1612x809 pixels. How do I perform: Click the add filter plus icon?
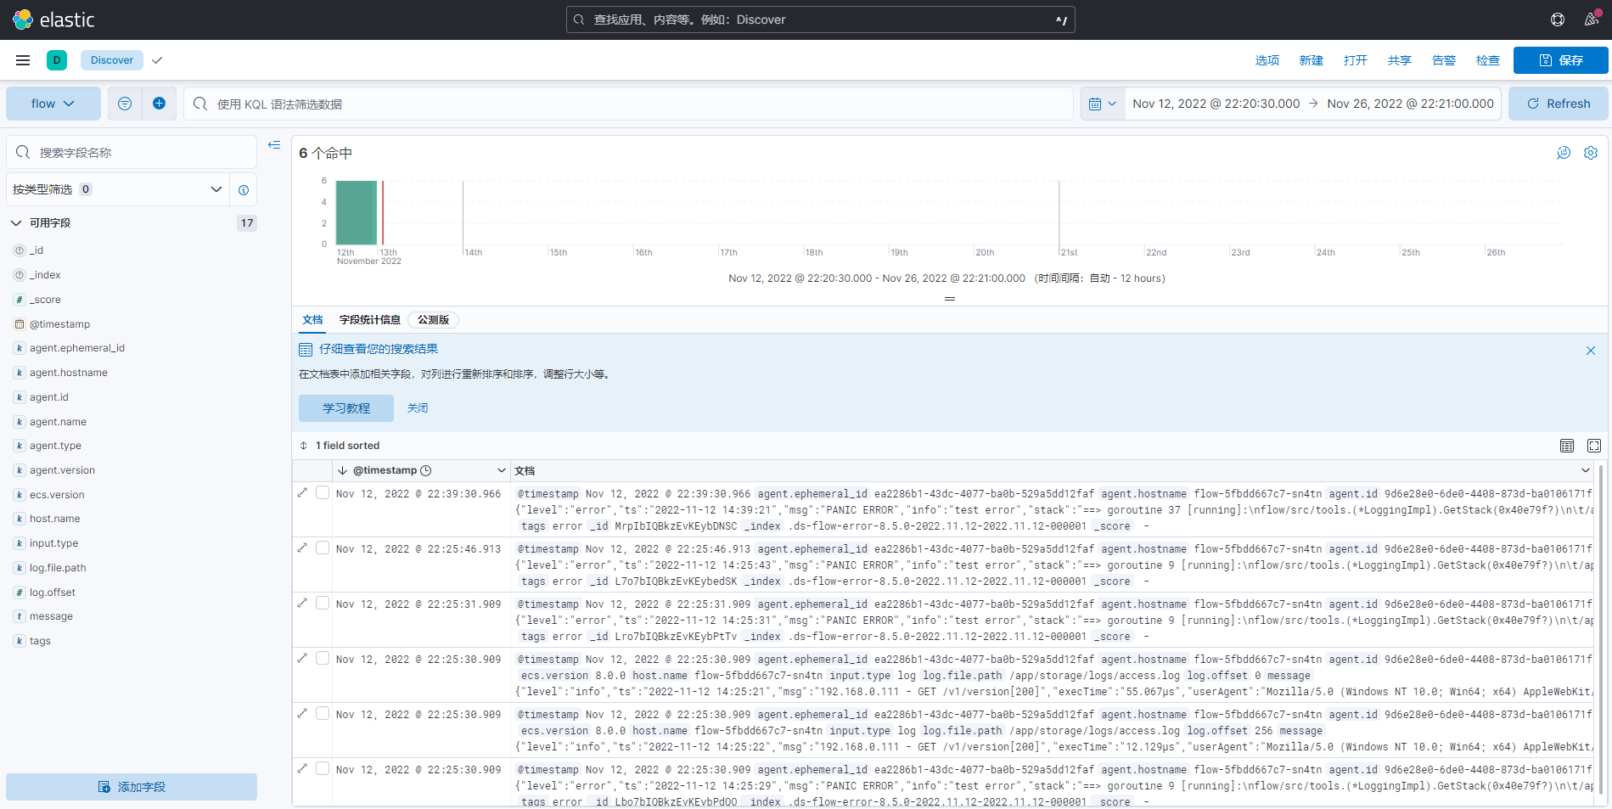point(159,104)
